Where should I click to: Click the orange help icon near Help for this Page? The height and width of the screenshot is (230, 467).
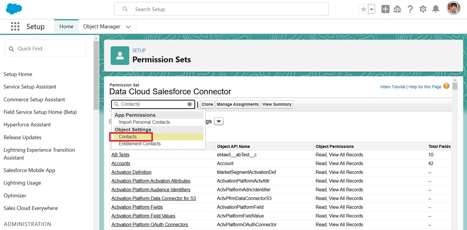click(446, 86)
